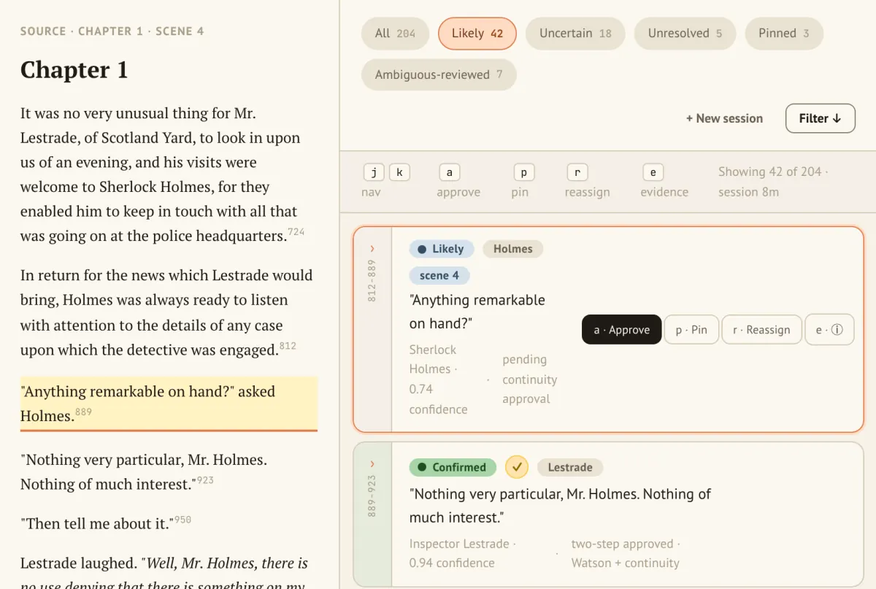Click the p pin key hint
876x589 pixels.
coord(523,172)
